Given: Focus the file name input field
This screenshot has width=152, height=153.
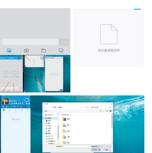Looking at the screenshot, I should tap(76, 146).
